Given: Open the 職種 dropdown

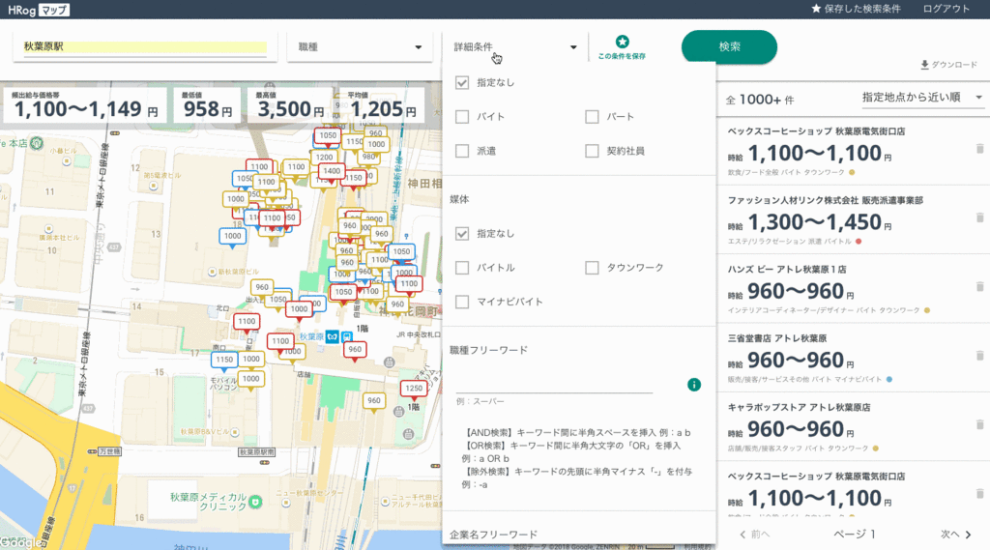Looking at the screenshot, I should (x=360, y=47).
